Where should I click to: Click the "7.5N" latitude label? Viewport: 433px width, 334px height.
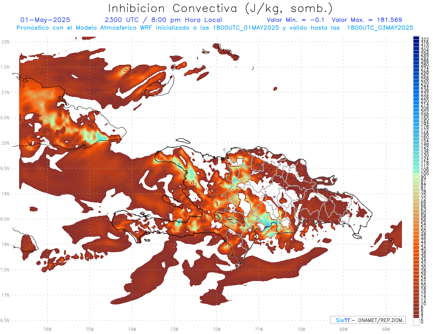[5, 270]
